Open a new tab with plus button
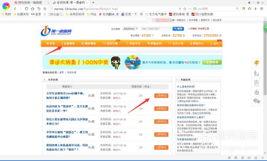The height and width of the screenshot is (161, 267). (93, 3)
